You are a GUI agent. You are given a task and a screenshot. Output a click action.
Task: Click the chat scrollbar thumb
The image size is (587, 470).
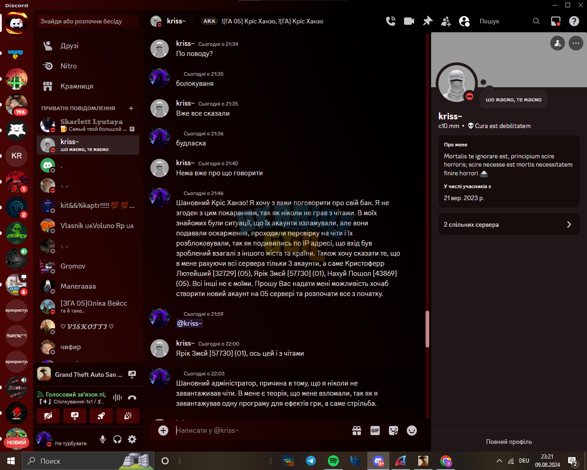(427, 329)
